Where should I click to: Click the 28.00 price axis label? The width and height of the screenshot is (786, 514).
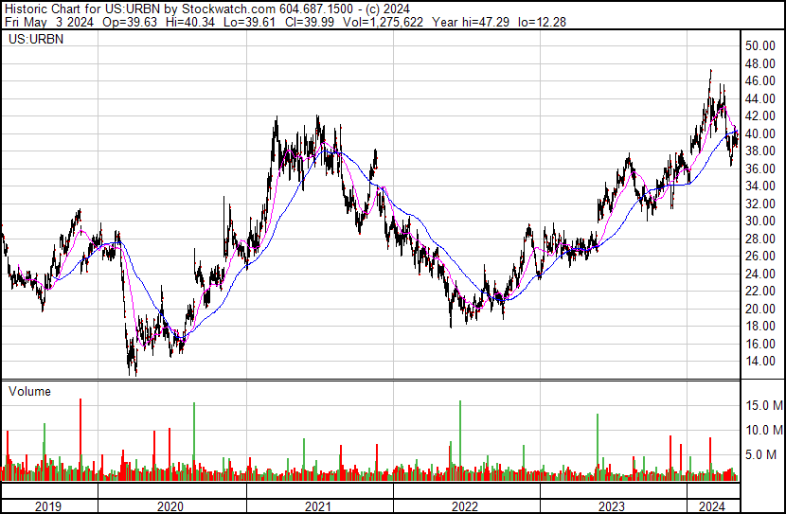point(760,239)
